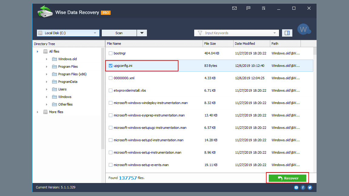Check the sysprep-instrumentation.man checkbox
This screenshot has height=196, width=349.
[110, 115]
